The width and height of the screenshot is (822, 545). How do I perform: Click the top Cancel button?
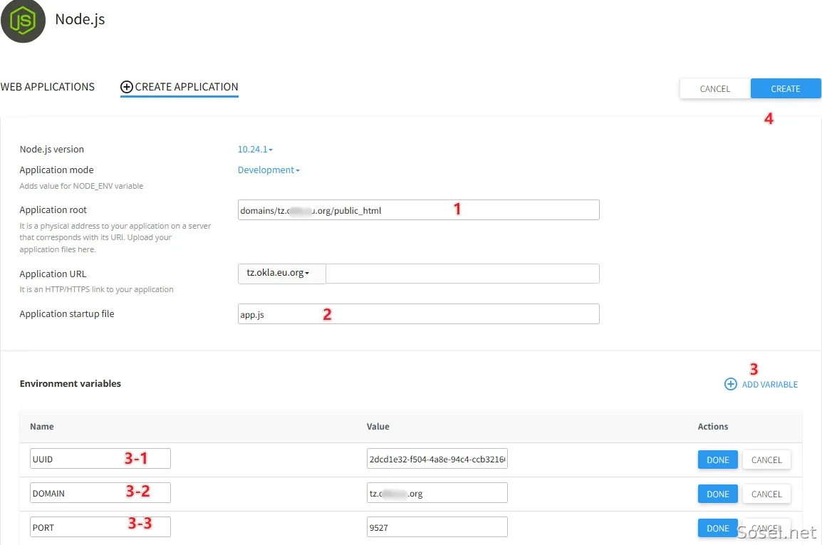point(715,88)
